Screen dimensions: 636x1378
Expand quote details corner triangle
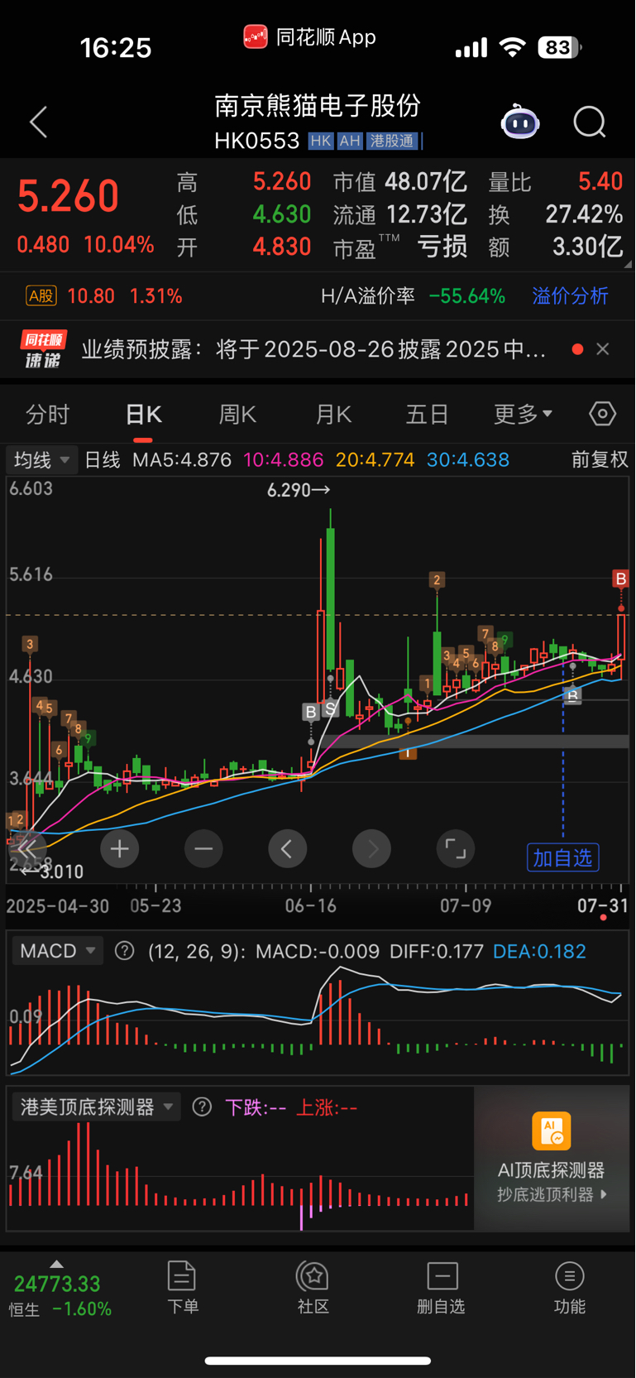click(628, 264)
